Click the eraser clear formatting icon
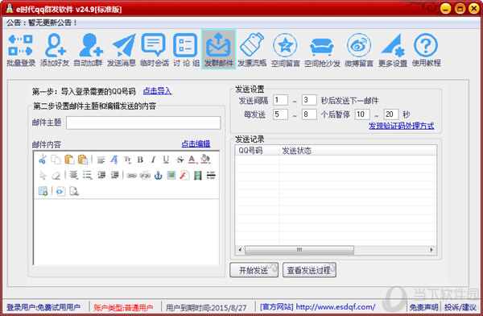483x316 pixels. [x=56, y=175]
